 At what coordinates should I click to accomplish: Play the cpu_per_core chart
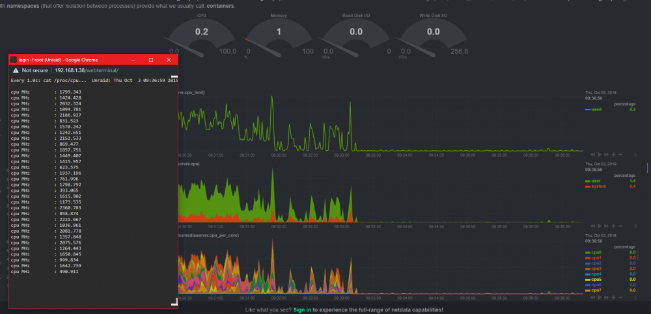click(600, 297)
